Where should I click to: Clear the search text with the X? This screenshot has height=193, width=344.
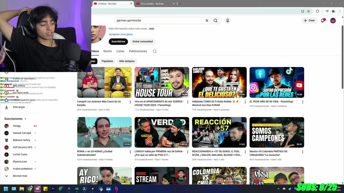pos(207,20)
